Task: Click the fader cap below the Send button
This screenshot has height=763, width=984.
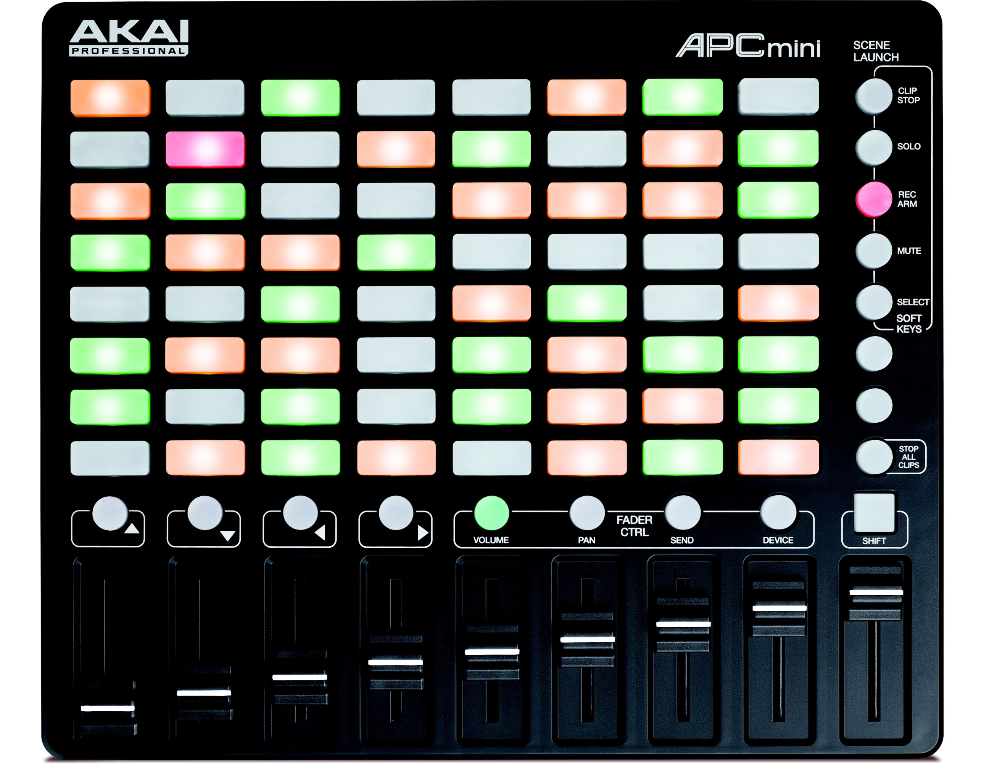Action: (683, 624)
